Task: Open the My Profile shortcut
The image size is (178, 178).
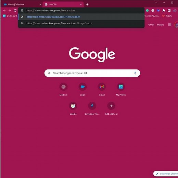Action: click(x=121, y=89)
